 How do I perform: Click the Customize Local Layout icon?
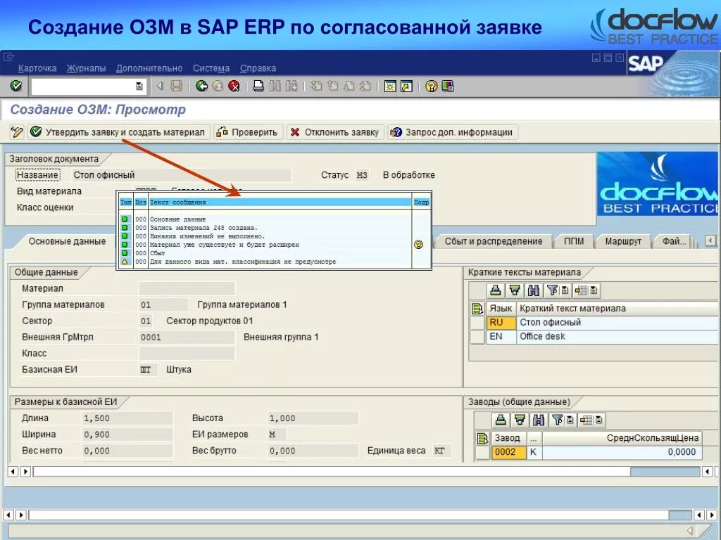pyautogui.click(x=447, y=86)
